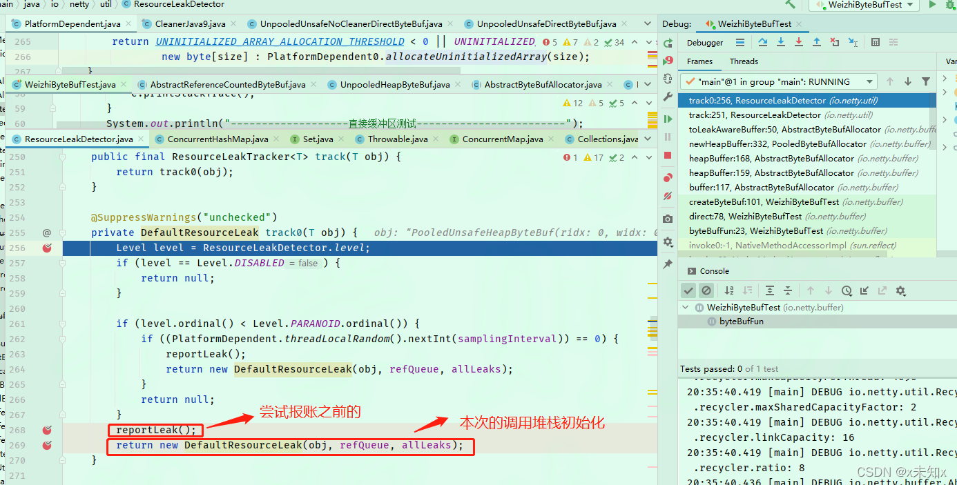Click Force Step Into red arrow
Screen dimensions: 957x485
pos(799,42)
